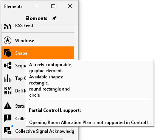The image size is (157, 140).
Task: Select the Collective Signal Acknowledg entry
Action: (x=38, y=131)
